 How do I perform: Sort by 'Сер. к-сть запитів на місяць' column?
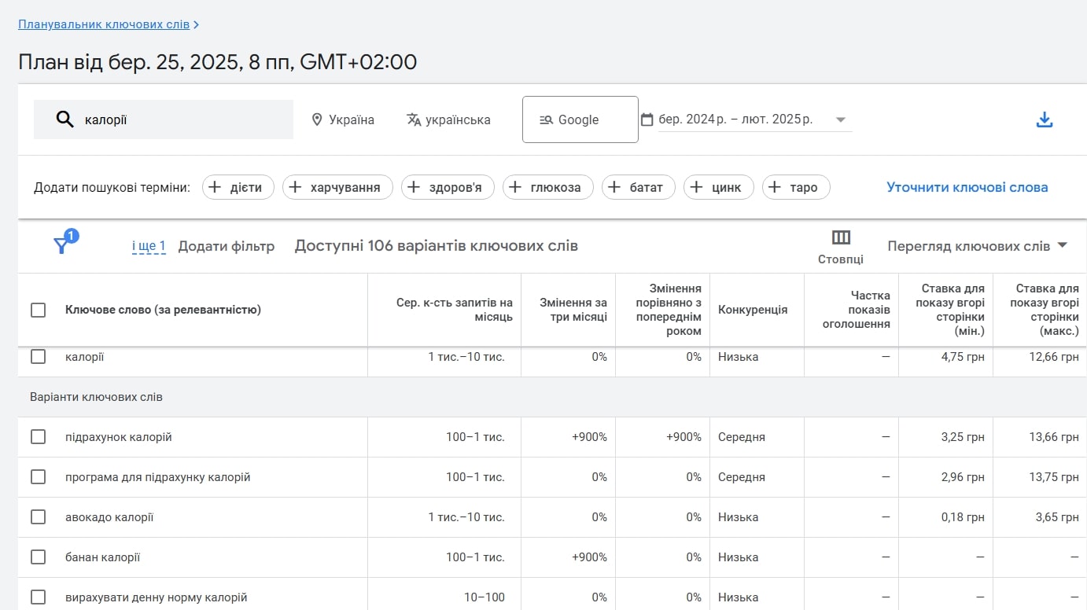[x=455, y=310]
